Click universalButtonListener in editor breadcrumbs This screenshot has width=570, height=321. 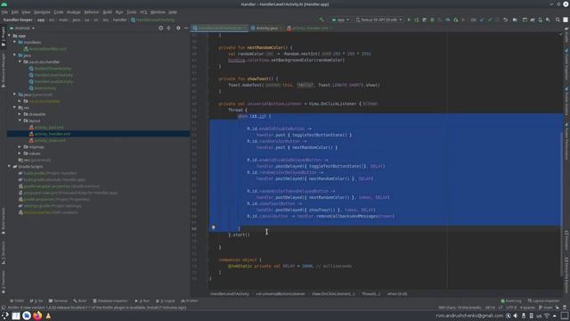(281, 294)
